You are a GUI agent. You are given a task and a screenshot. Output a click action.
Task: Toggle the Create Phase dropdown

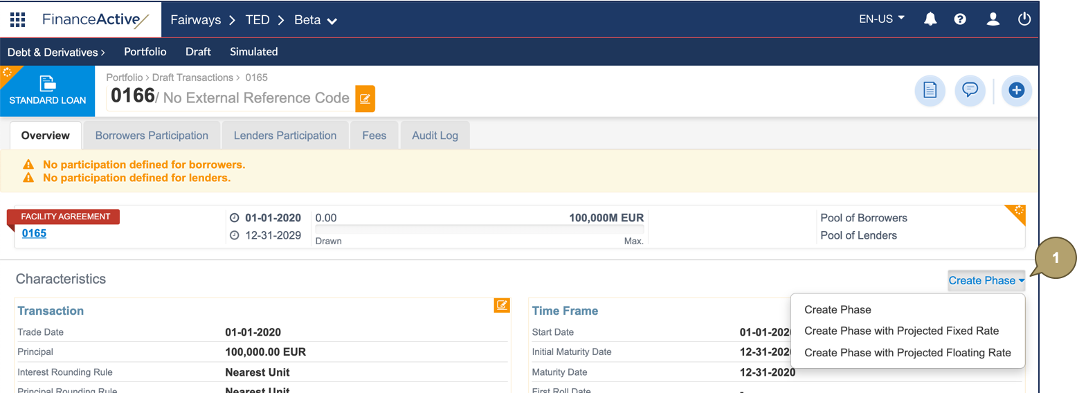click(986, 280)
